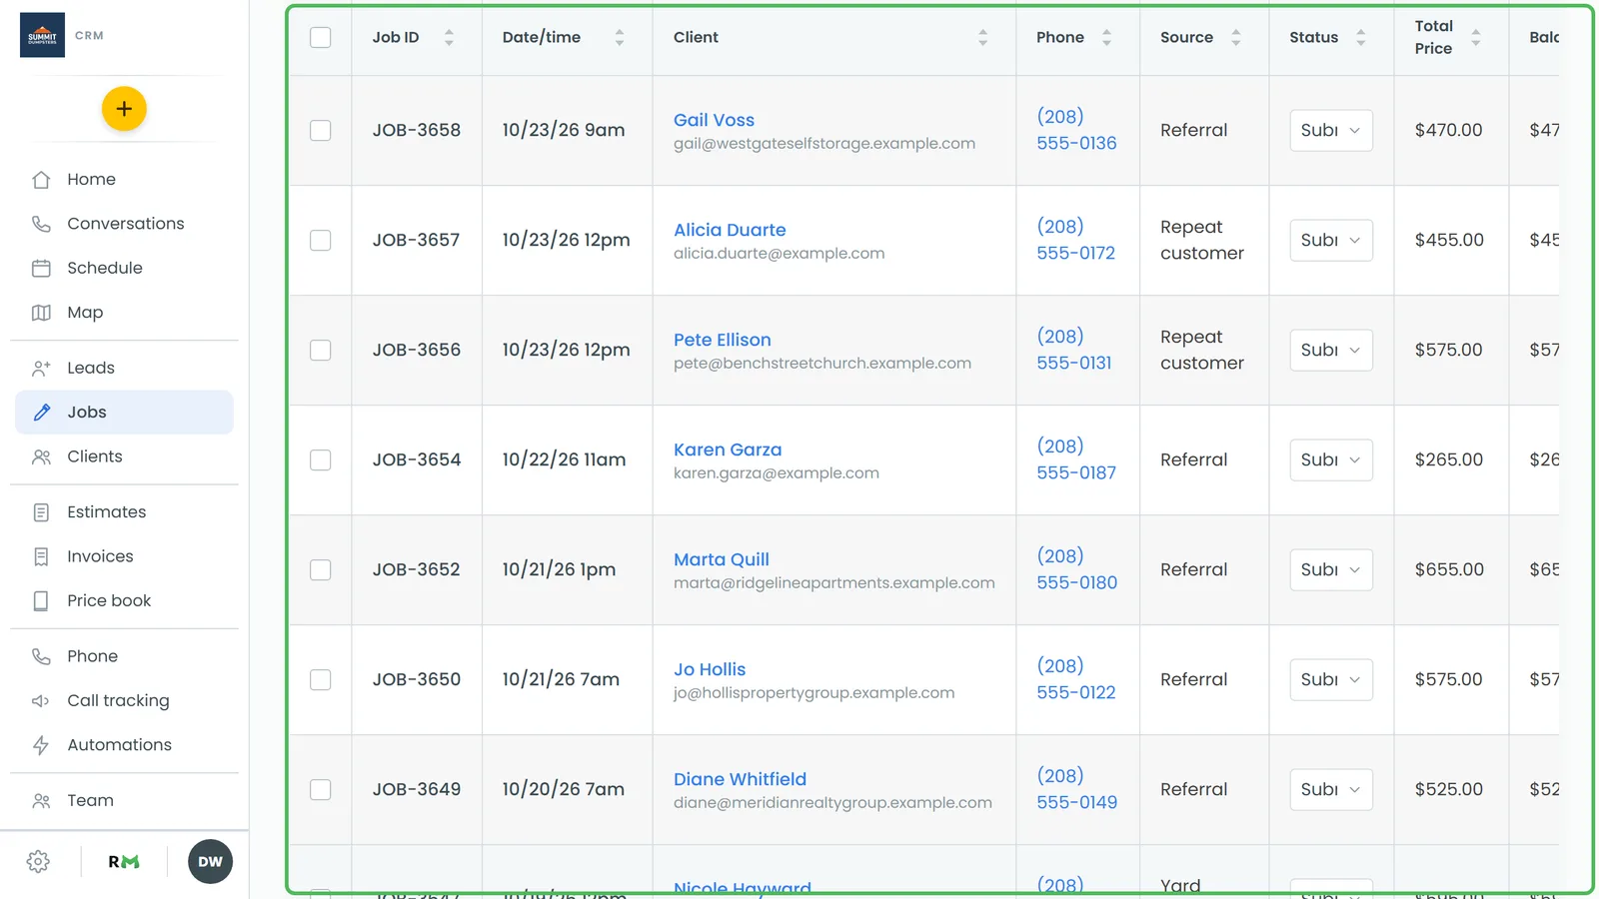Open Price book in sidebar
This screenshot has height=899, width=1599.
tap(124, 600)
